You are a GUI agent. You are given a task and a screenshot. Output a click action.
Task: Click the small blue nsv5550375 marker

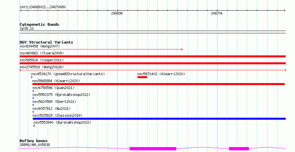pos(33,98)
